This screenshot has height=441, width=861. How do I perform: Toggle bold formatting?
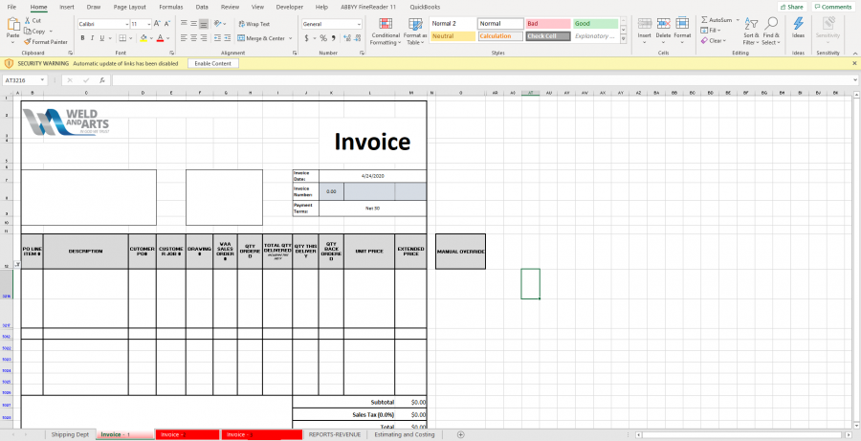pyautogui.click(x=82, y=38)
